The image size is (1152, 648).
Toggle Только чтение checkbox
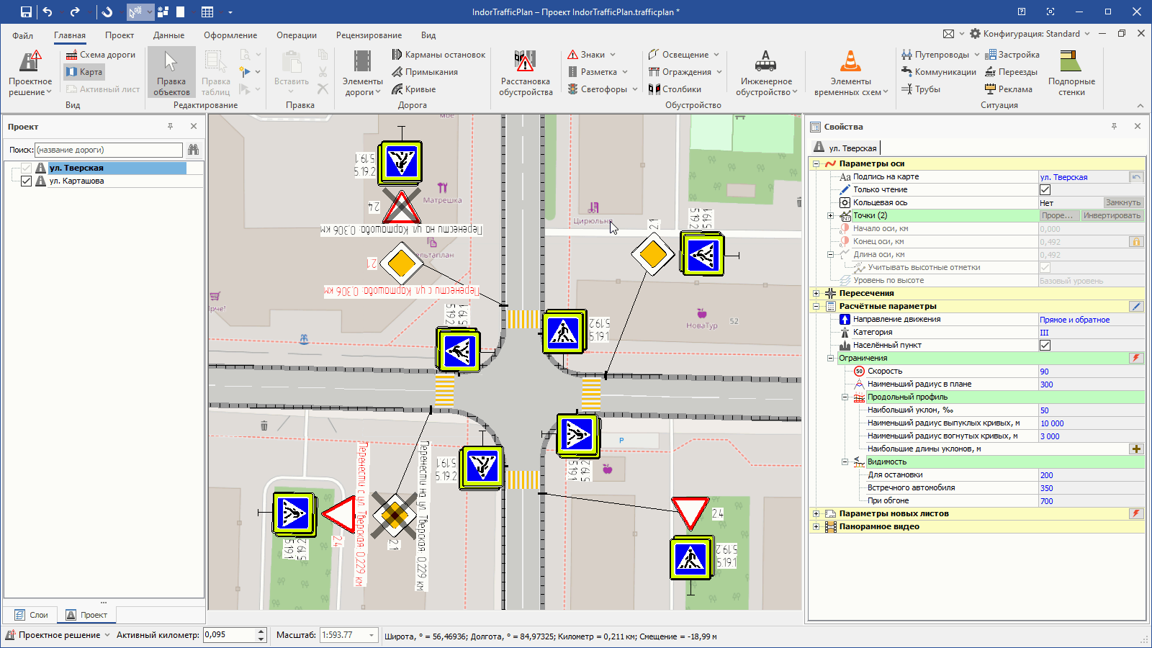1045,190
